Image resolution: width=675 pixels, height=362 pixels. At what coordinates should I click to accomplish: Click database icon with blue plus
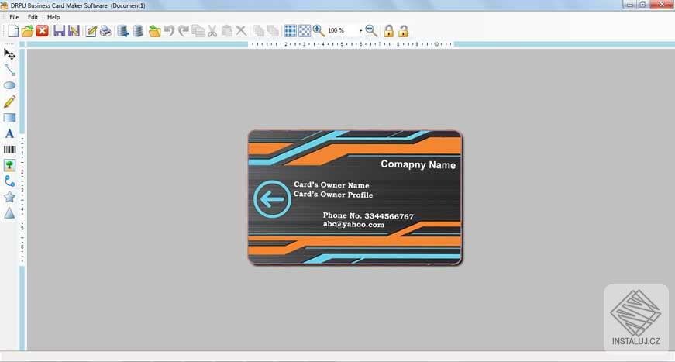(x=123, y=31)
